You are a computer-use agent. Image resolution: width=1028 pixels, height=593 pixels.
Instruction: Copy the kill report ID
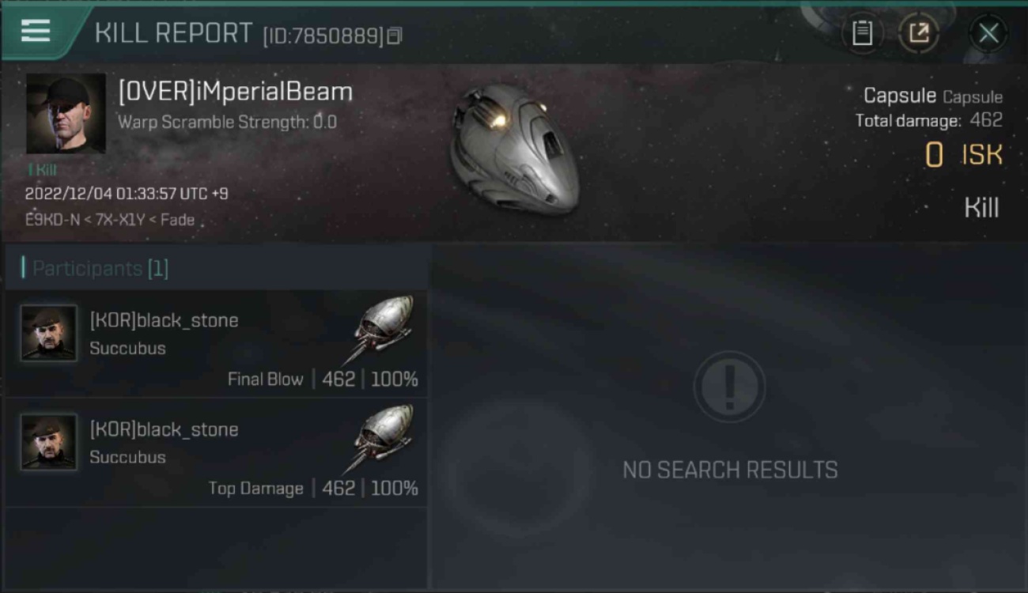pos(395,36)
